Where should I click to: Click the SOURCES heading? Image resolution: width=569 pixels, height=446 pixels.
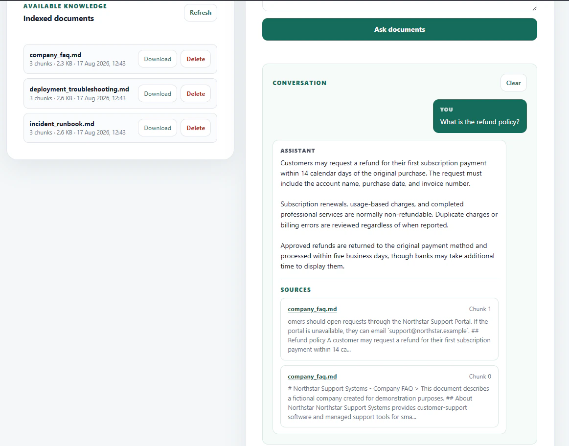[296, 290]
